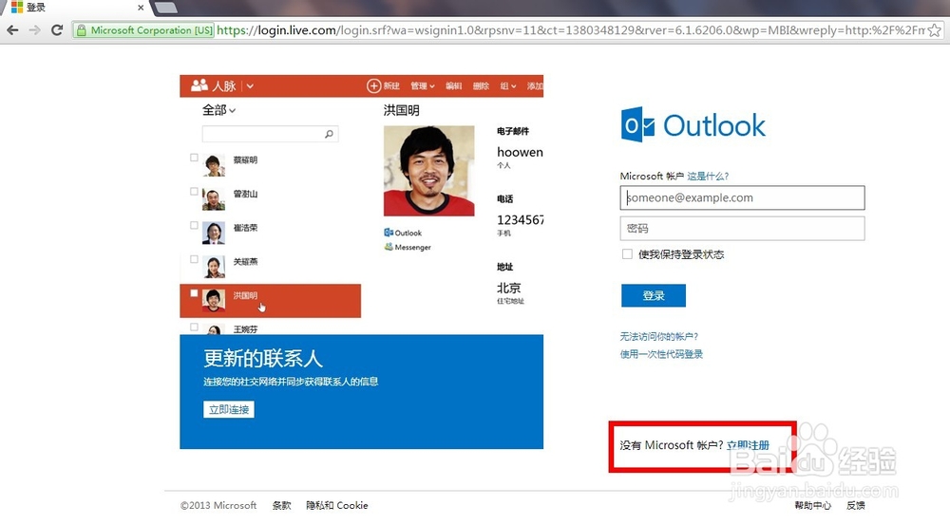The width and height of the screenshot is (950, 524).
Task: Check the box next to 蔡耀明
Action: tap(194, 158)
